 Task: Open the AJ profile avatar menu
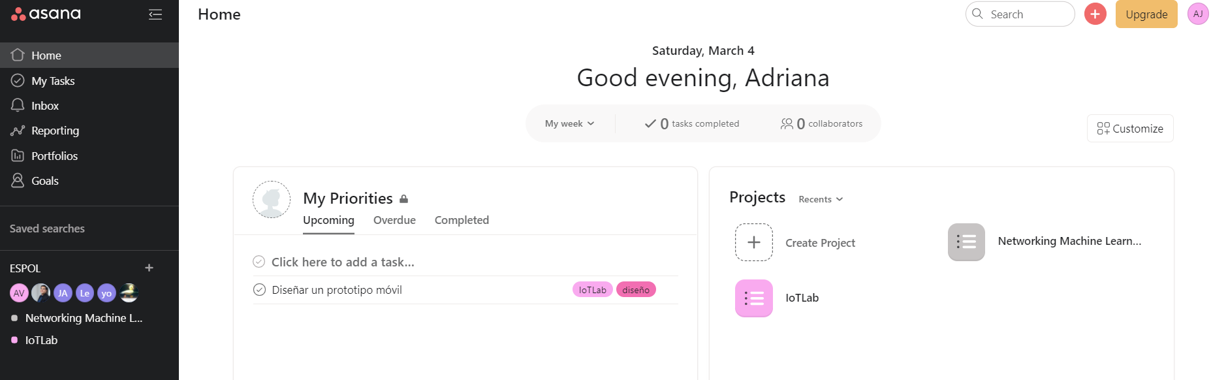pos(1198,14)
